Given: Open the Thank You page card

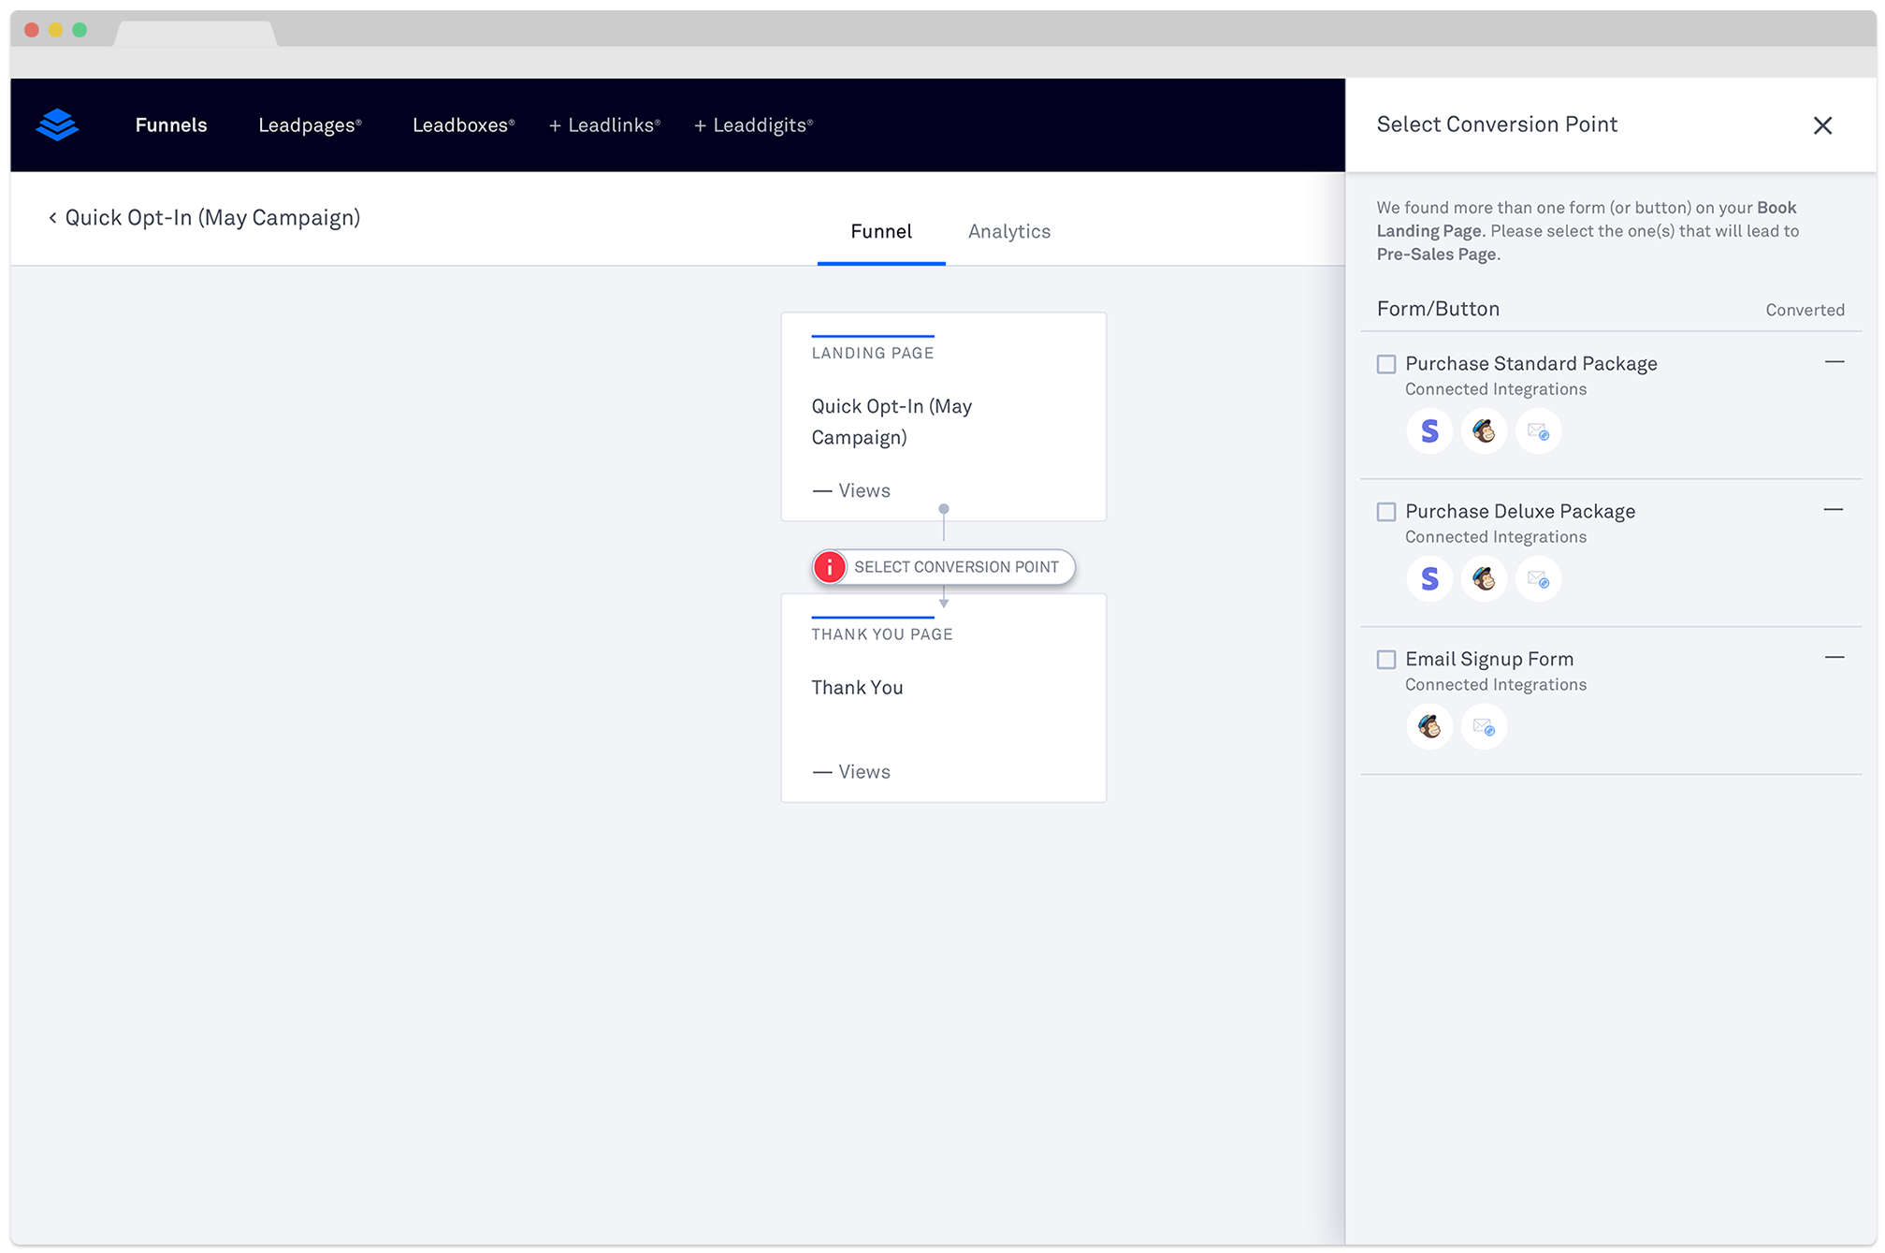Looking at the screenshot, I should pyautogui.click(x=943, y=697).
